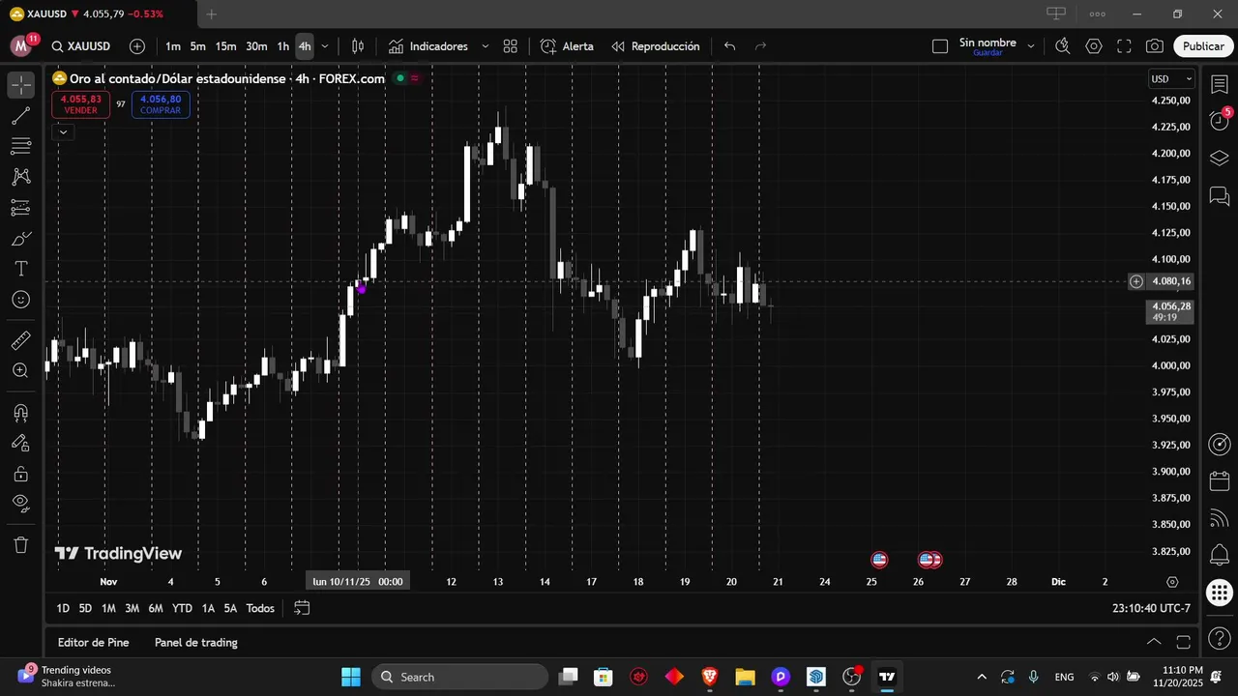Switch to 30m timeframe
This screenshot has width=1238, height=696.
(x=256, y=46)
